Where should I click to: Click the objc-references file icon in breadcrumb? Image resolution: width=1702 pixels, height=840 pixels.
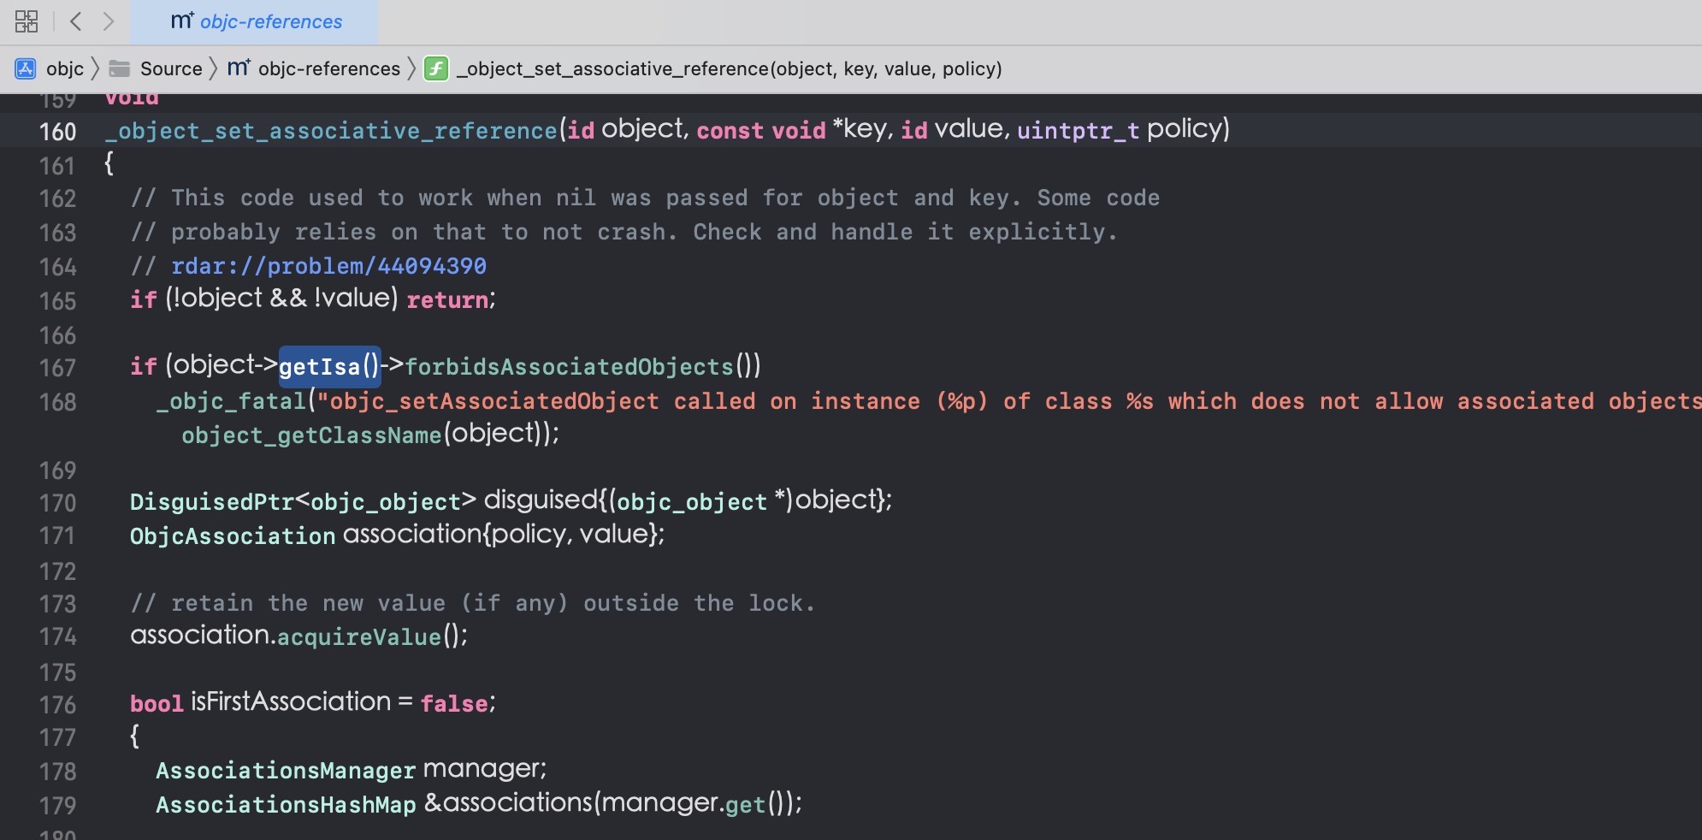click(x=239, y=68)
